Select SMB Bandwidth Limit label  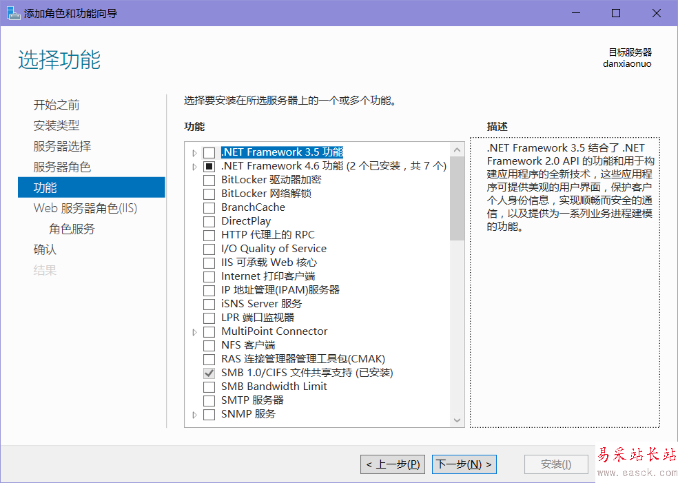click(x=274, y=387)
